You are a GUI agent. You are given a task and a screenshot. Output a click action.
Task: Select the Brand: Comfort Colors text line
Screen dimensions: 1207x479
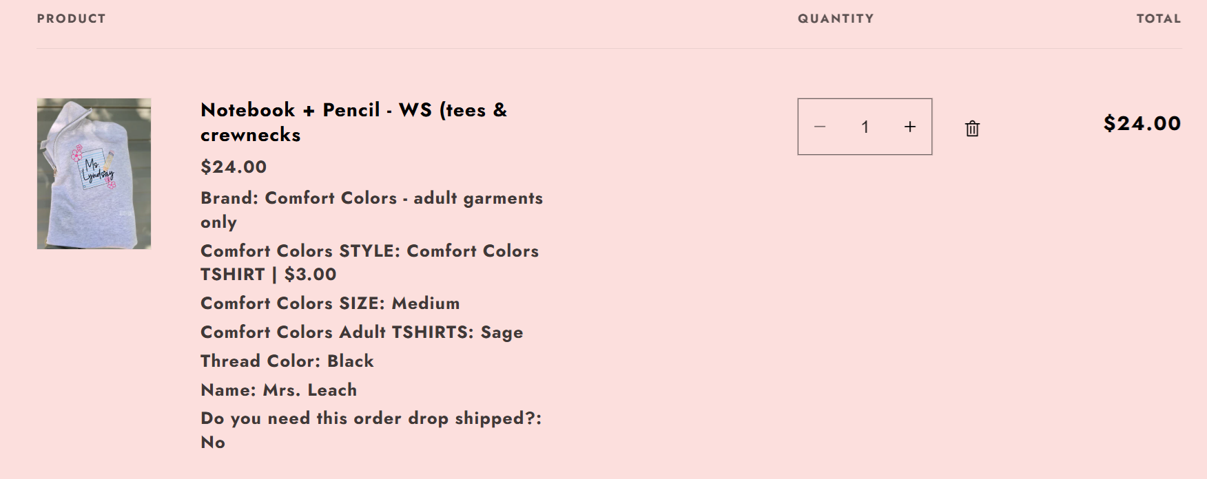[371, 210]
